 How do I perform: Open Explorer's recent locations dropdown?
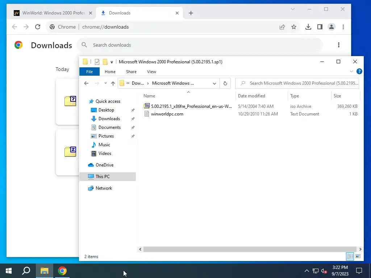coord(105,83)
